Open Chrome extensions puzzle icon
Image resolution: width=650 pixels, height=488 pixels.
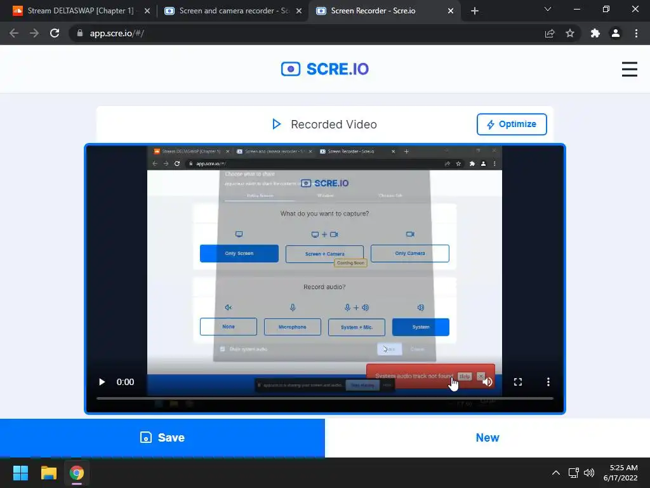pyautogui.click(x=595, y=33)
